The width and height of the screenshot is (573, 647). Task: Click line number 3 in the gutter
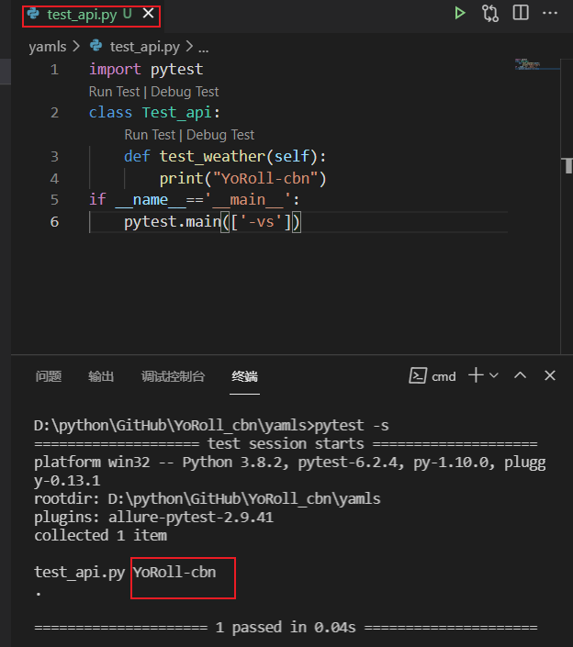[54, 156]
